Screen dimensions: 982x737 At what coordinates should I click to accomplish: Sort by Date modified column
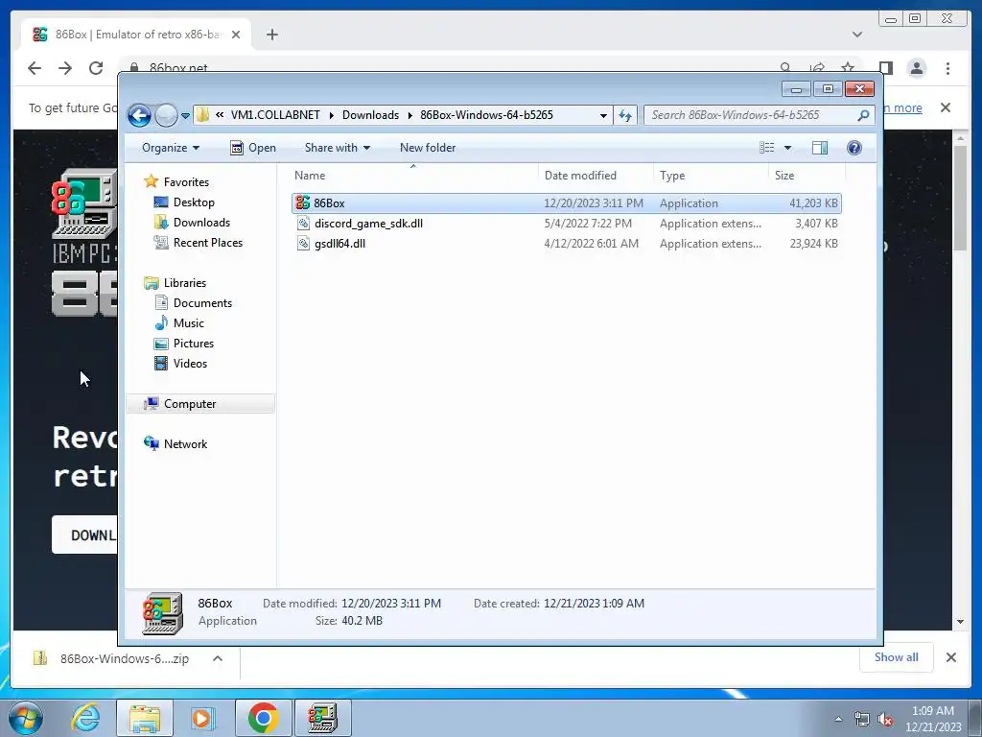(x=595, y=176)
